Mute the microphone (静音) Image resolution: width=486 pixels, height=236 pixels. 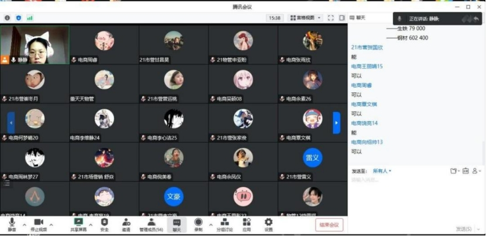(11, 224)
